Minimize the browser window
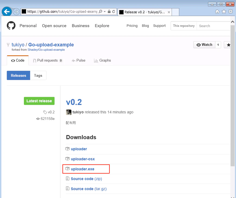The width and height of the screenshot is (236, 198). [212, 4]
